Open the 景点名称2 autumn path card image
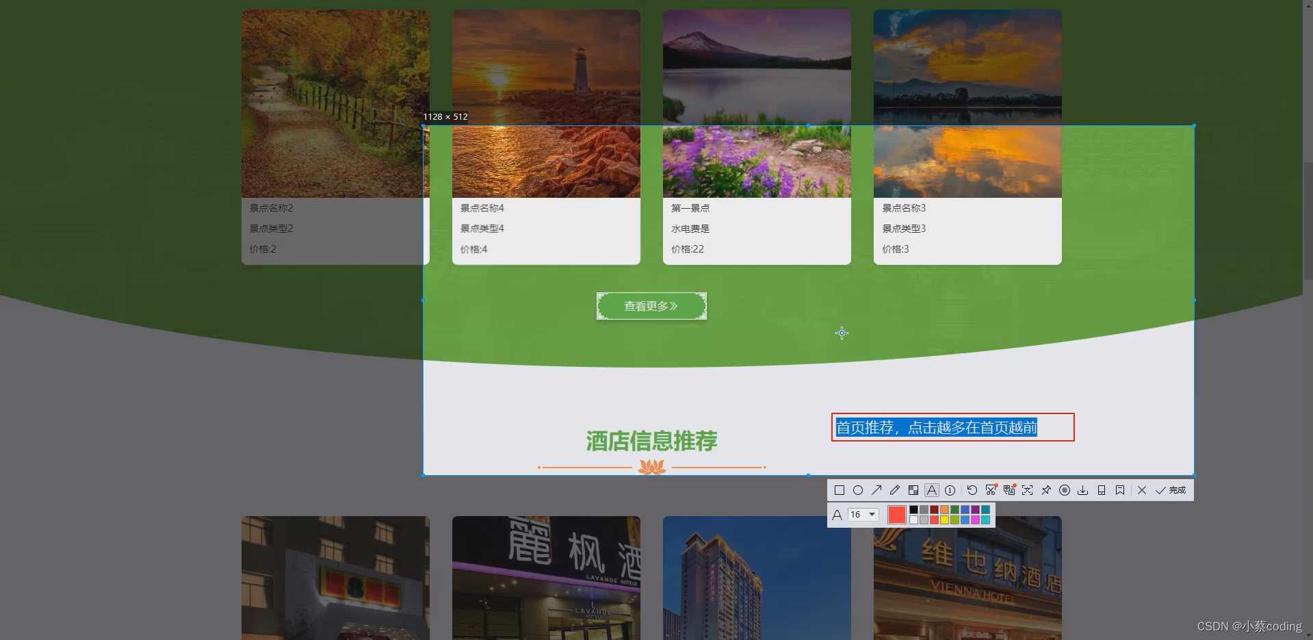This screenshot has width=1313, height=640. tap(335, 103)
